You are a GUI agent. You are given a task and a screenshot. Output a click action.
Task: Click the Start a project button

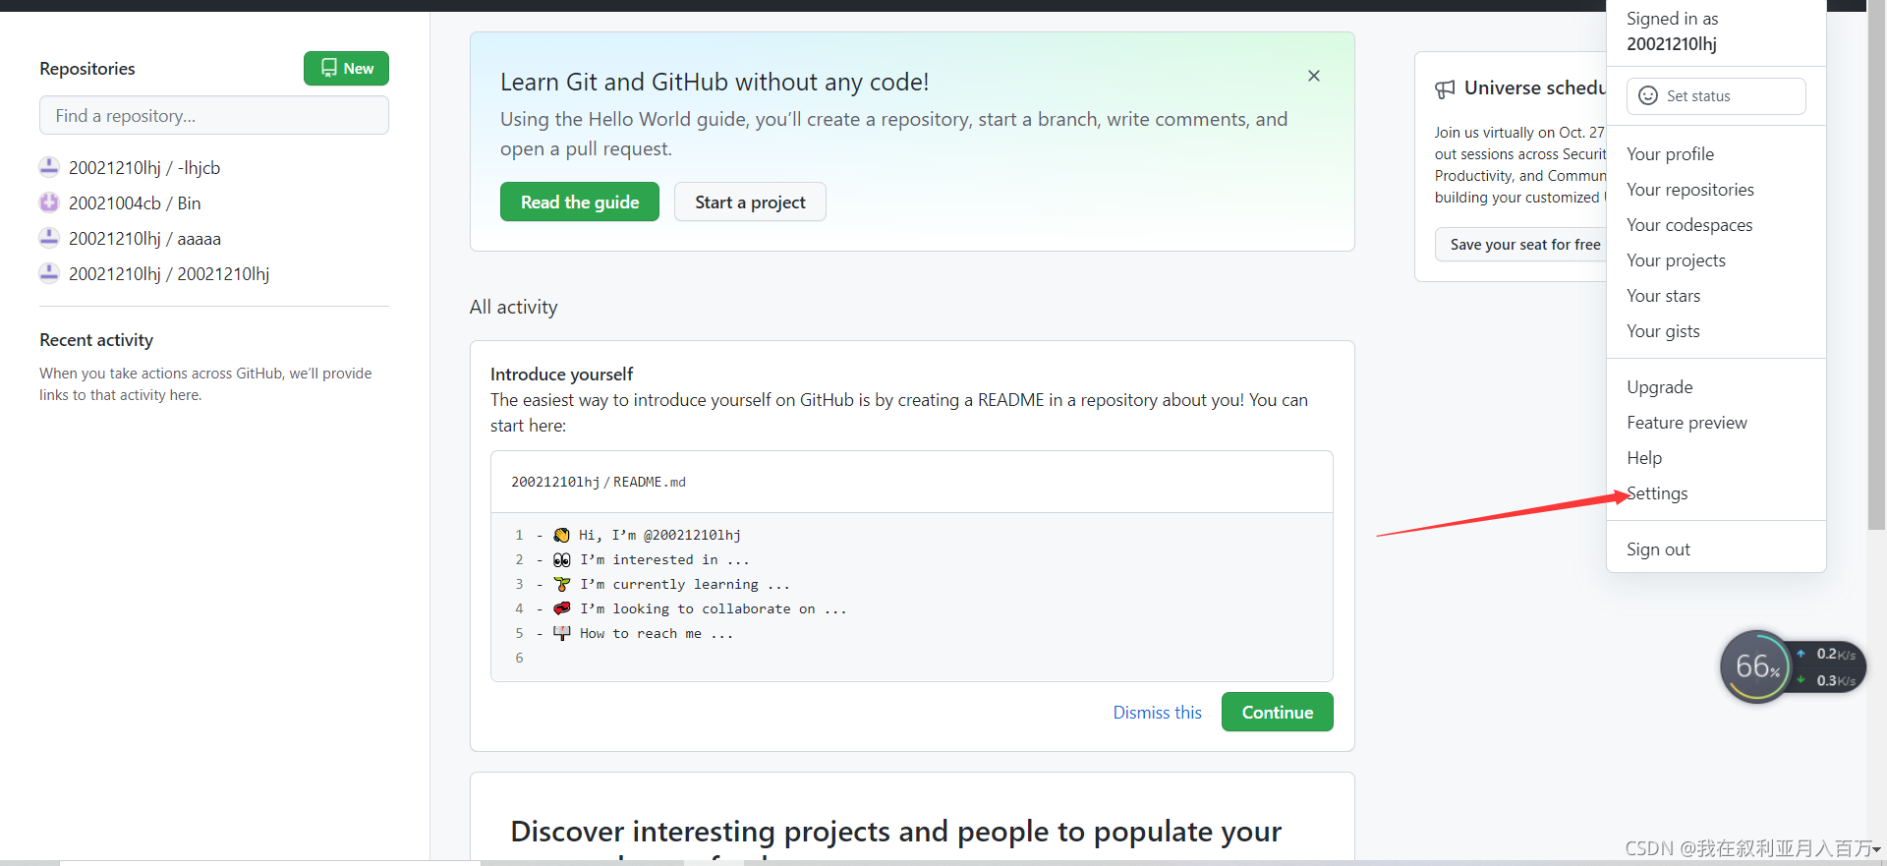(750, 202)
